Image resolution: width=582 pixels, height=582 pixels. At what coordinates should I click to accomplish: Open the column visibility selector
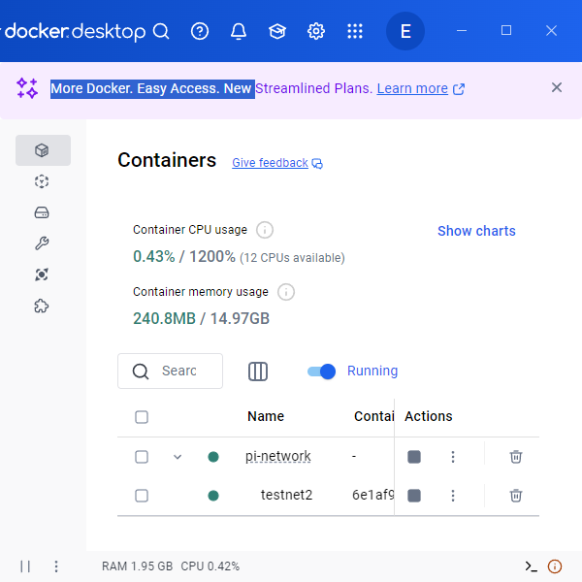coord(258,372)
